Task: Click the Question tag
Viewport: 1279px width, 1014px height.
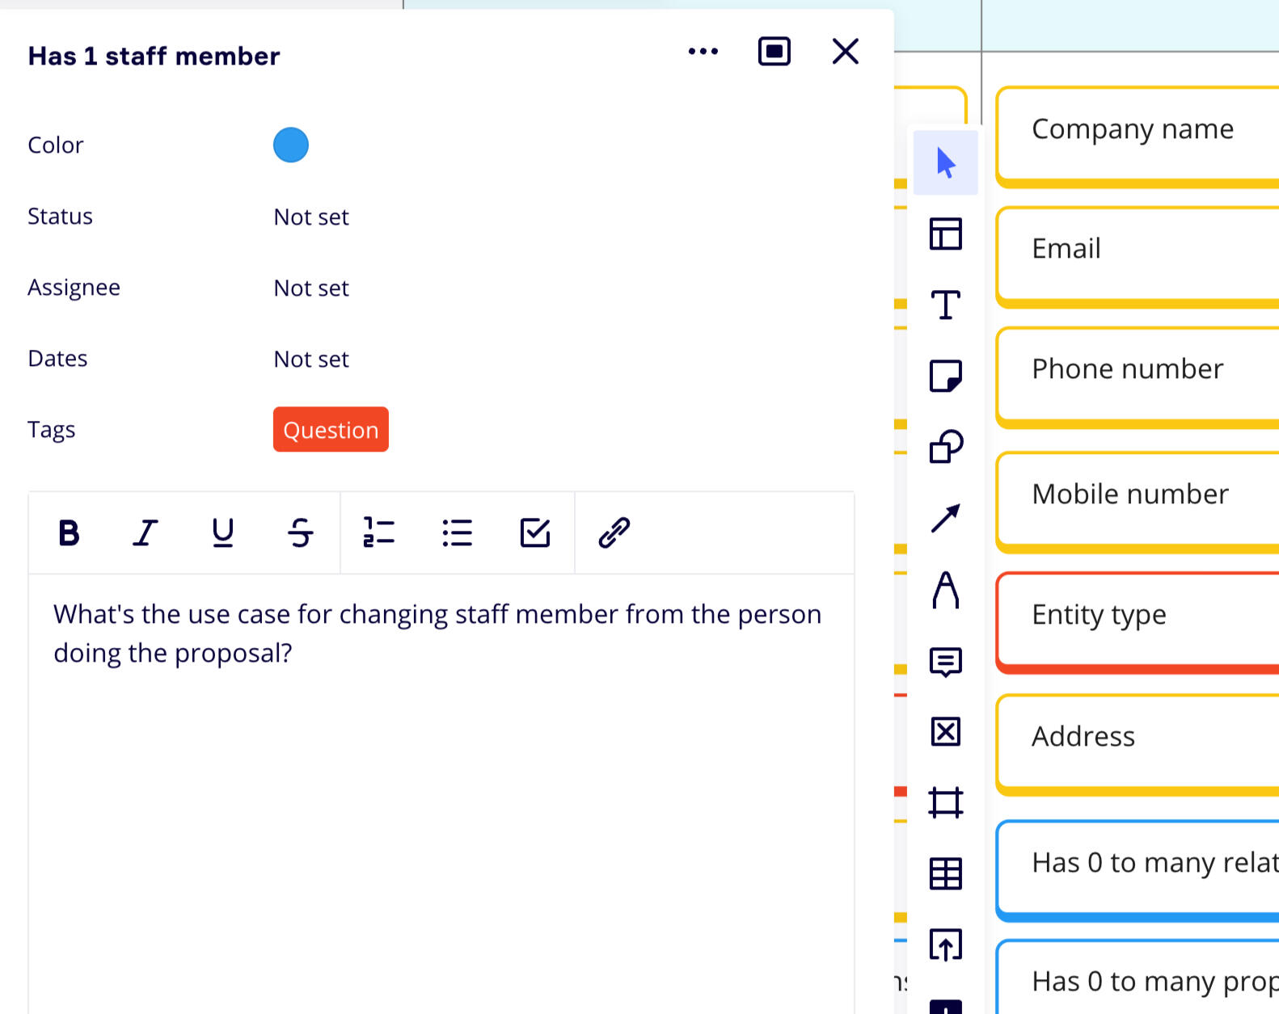Action: pyautogui.click(x=331, y=430)
